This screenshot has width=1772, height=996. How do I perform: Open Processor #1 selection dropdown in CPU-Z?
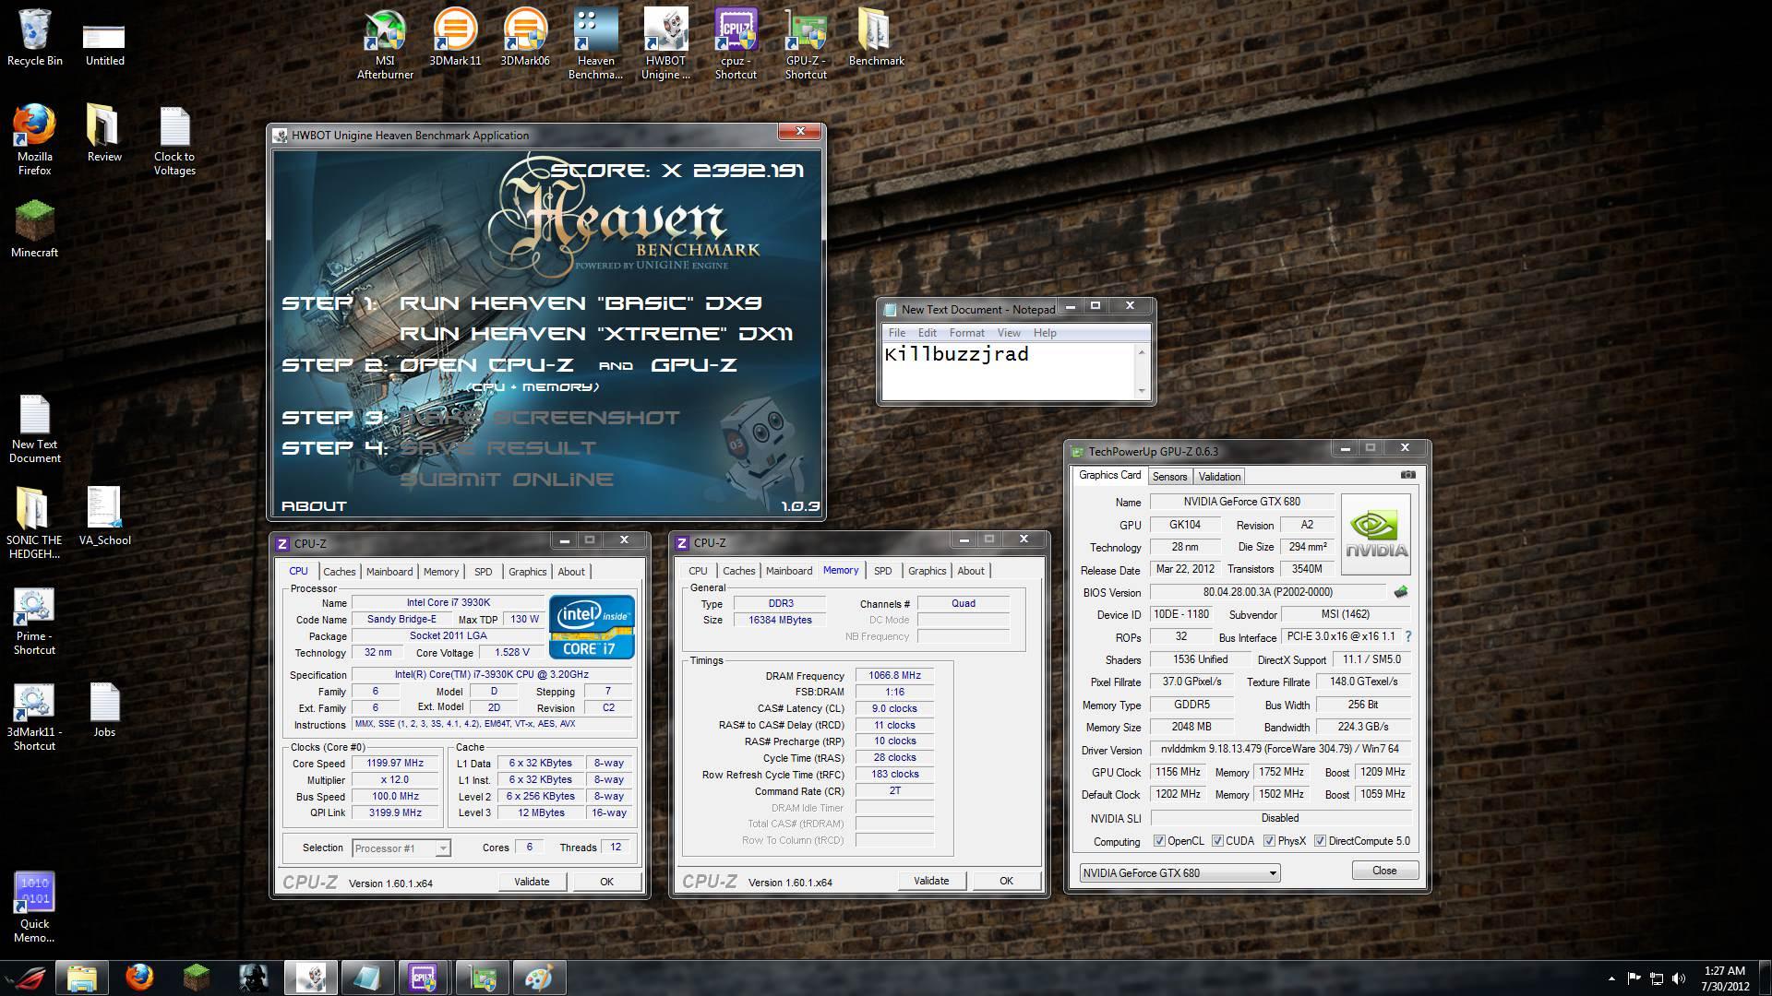tap(401, 848)
